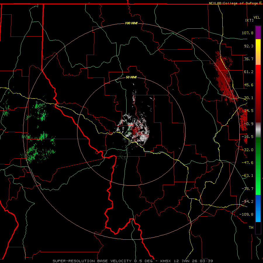Click the -32.0 legend value
This screenshot has width=263, height=263.
click(248, 150)
